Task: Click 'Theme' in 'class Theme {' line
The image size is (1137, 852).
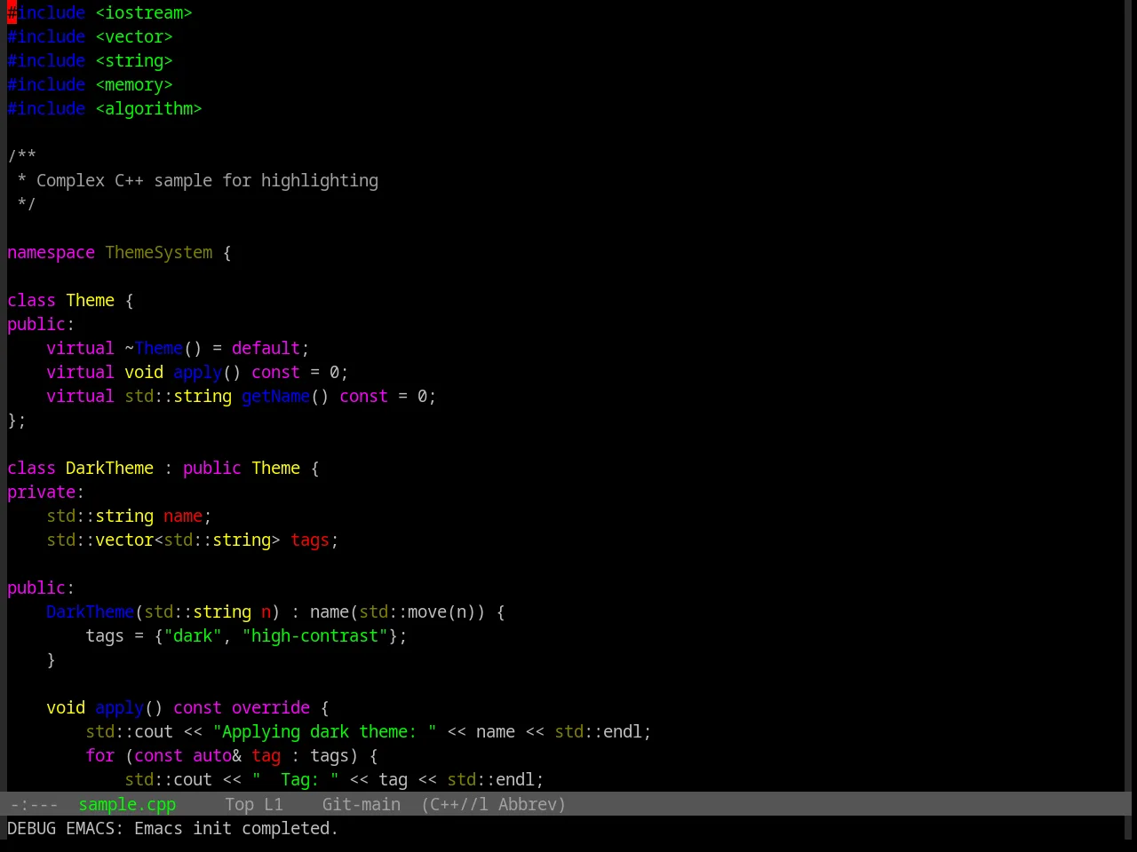Action: pos(91,300)
